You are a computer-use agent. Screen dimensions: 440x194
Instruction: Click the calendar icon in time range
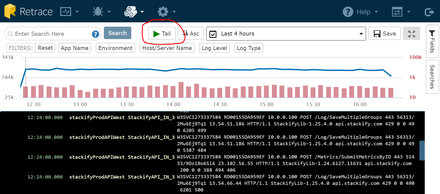tap(213, 34)
